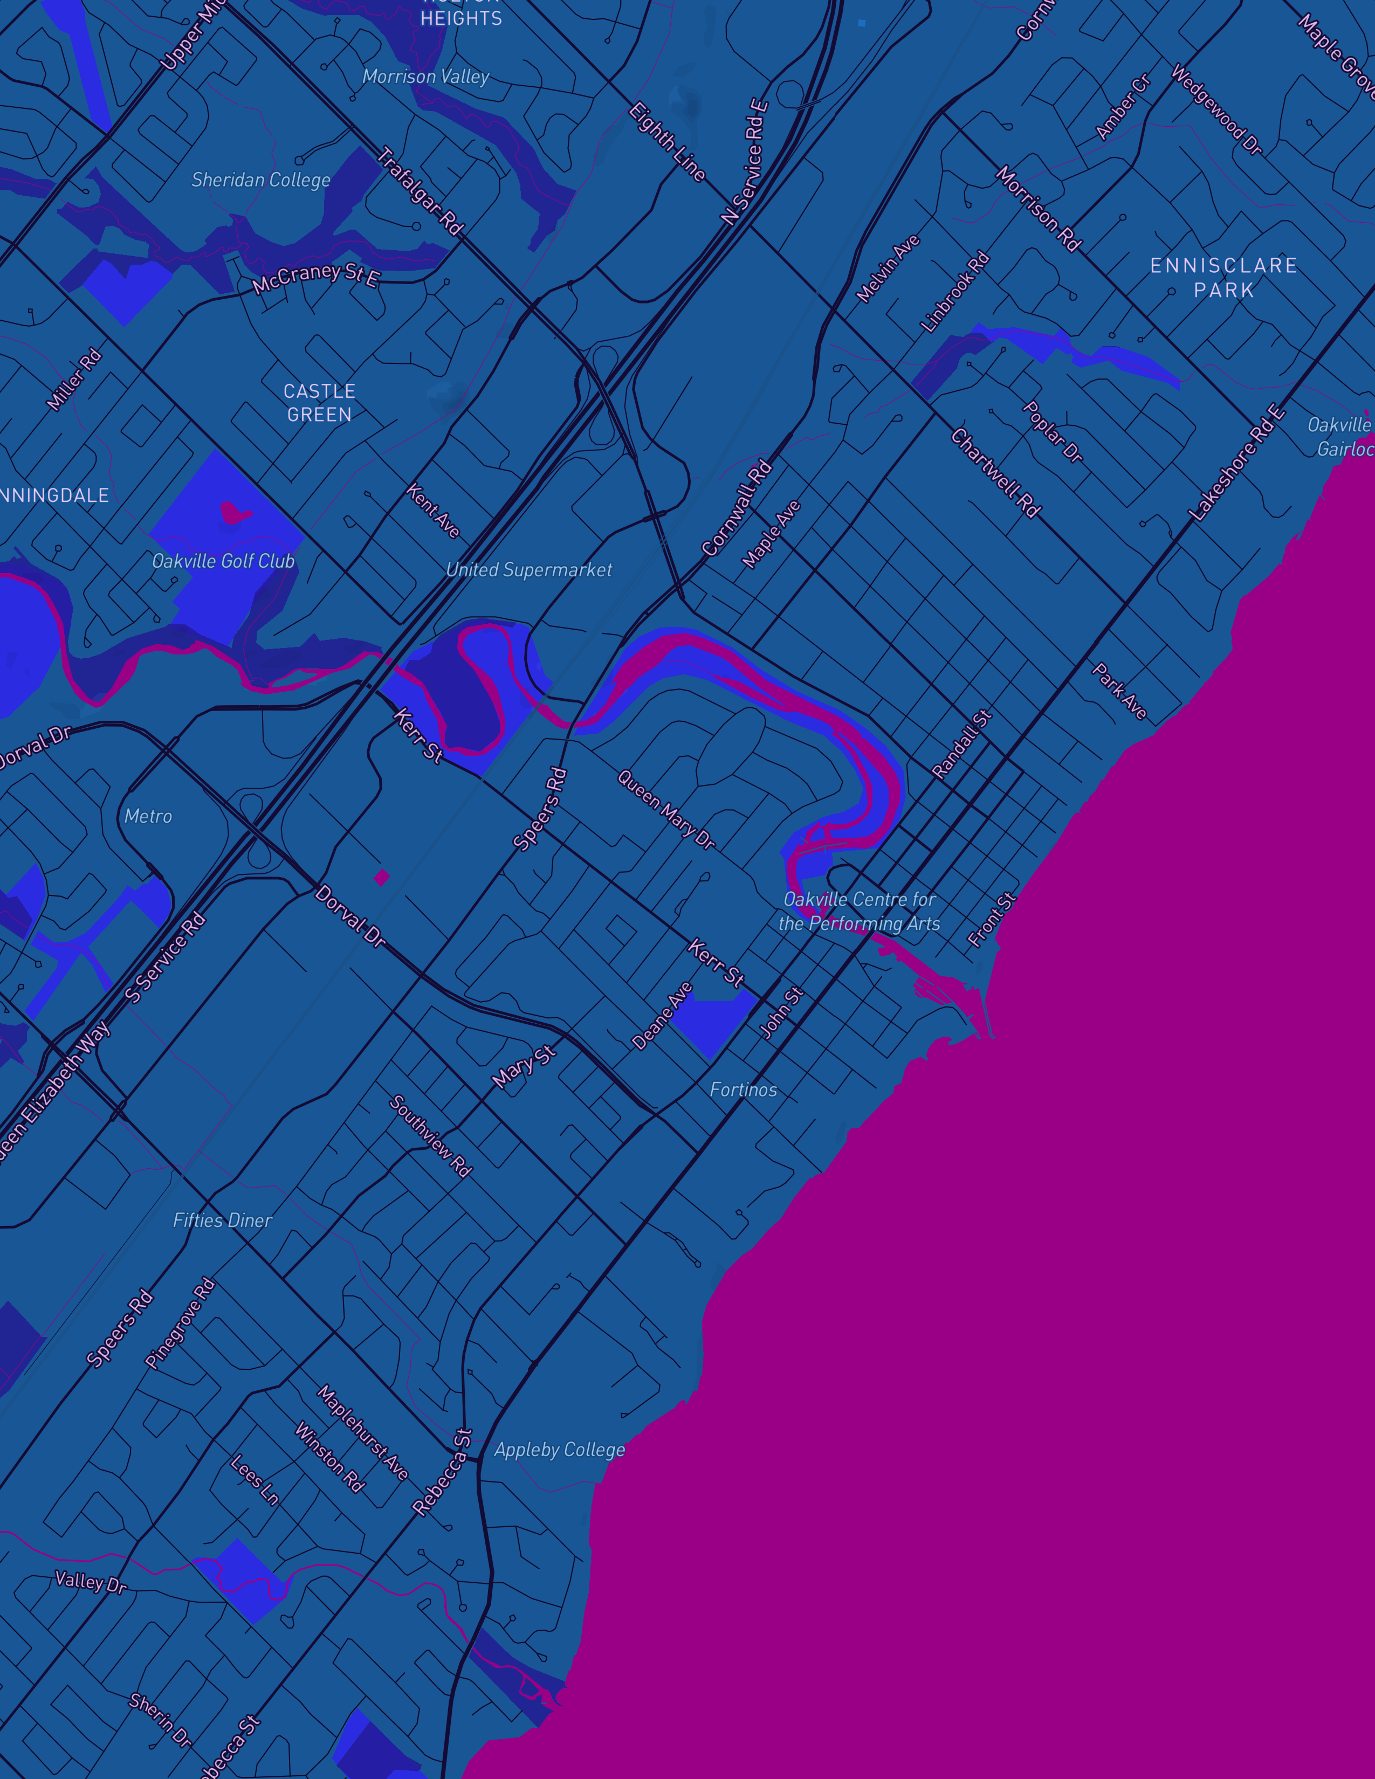This screenshot has width=1375, height=1779.
Task: Click the Queen Mary Dr street label
Action: point(666,810)
